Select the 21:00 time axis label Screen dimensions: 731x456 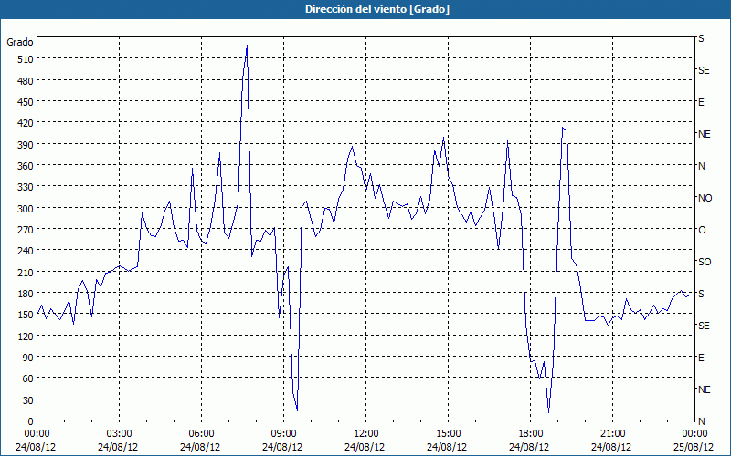(x=612, y=434)
